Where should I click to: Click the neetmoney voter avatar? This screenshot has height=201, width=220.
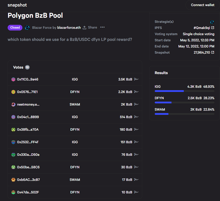point(13,105)
